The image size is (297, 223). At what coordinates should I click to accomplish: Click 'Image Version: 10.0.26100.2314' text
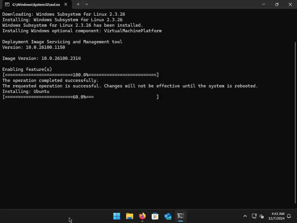pos(41,58)
